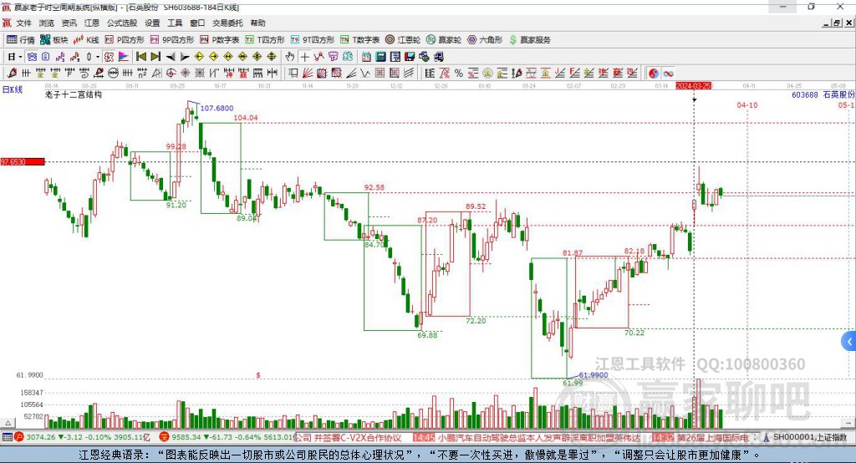This screenshot has height=463, width=856.
Task: Select the percent % tool
Action: (459, 74)
